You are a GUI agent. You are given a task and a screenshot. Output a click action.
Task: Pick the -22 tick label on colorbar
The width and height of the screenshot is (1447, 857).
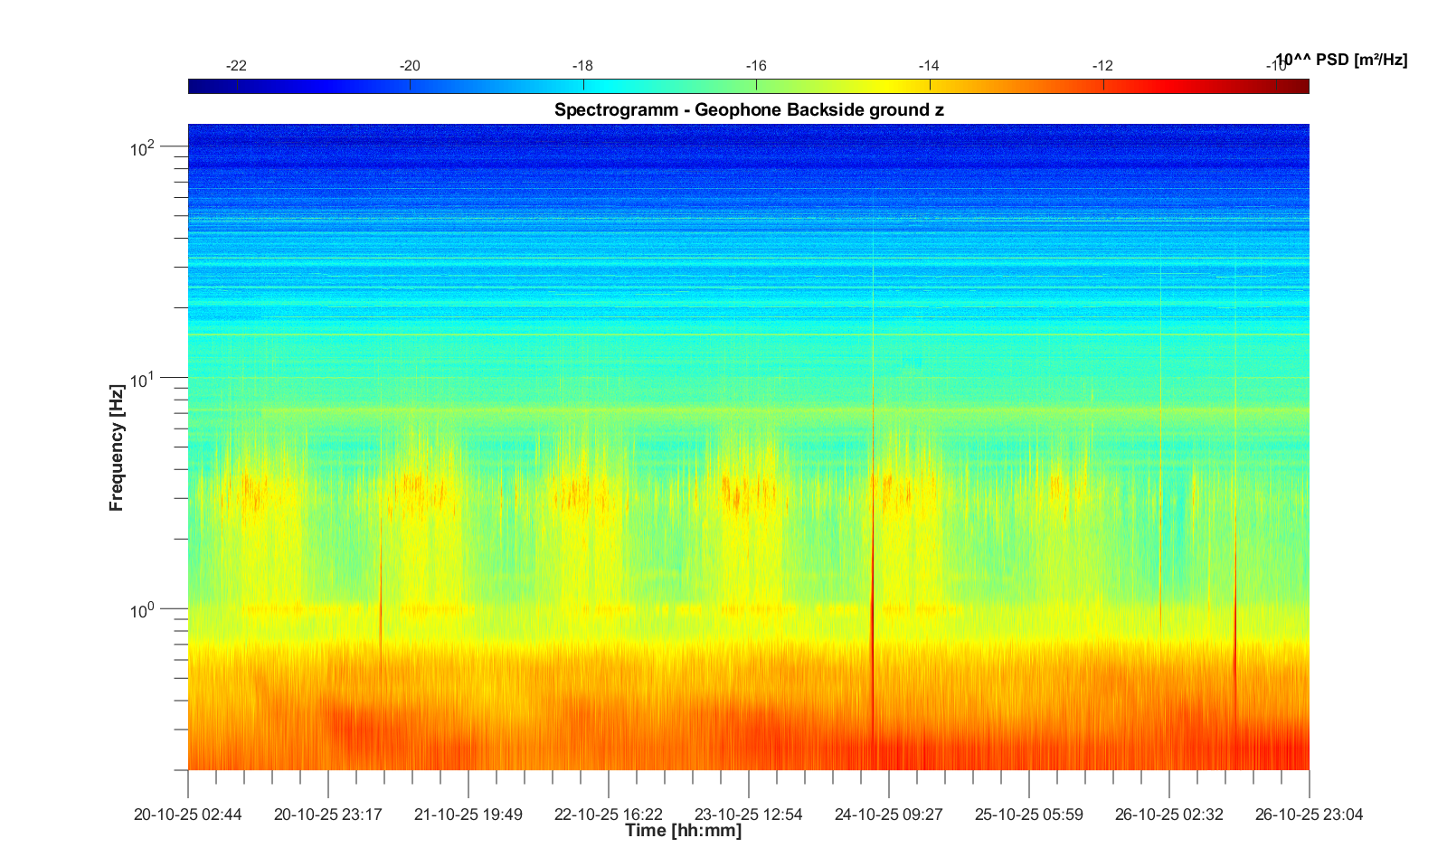(x=236, y=66)
